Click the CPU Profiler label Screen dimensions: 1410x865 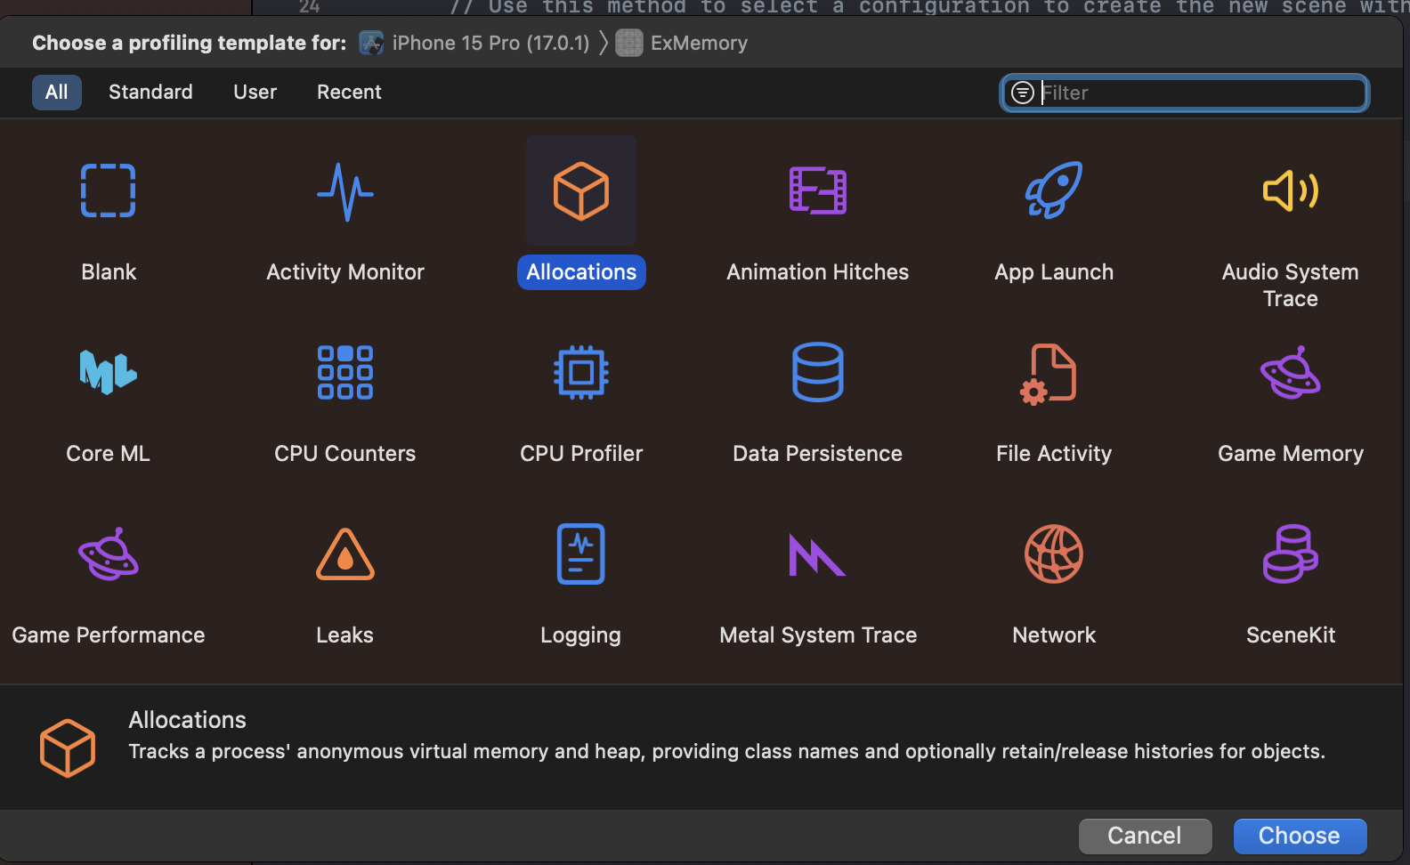tap(581, 454)
